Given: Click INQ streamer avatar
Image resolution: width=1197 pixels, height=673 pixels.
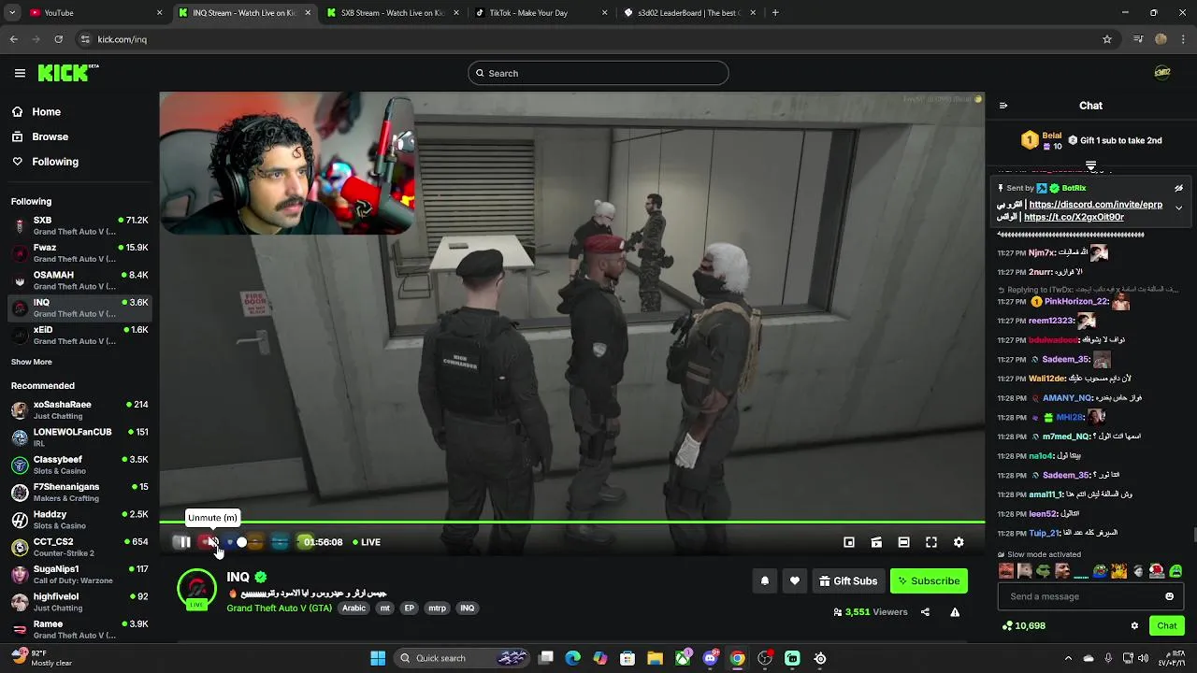Looking at the screenshot, I should click(x=196, y=589).
